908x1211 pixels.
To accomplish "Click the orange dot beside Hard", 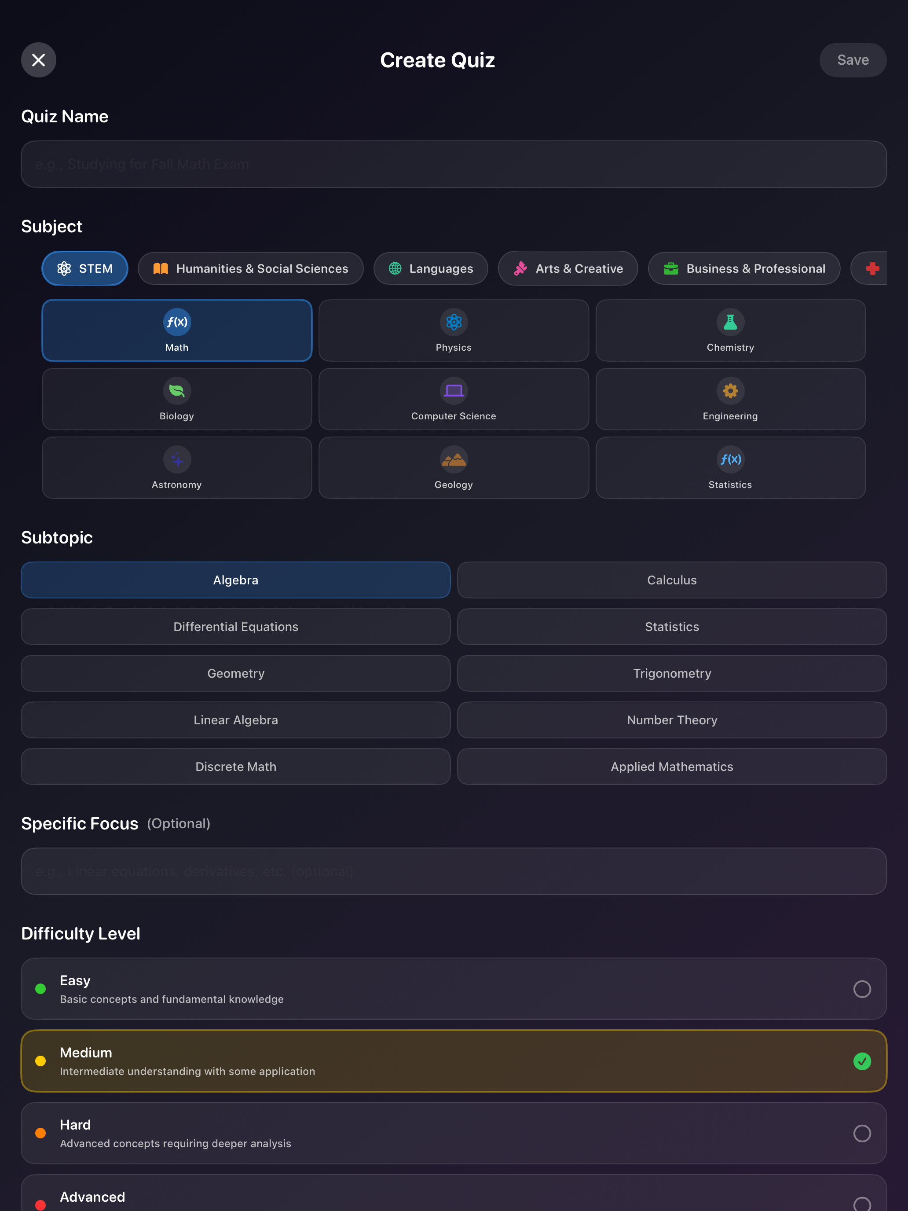I will click(40, 1133).
